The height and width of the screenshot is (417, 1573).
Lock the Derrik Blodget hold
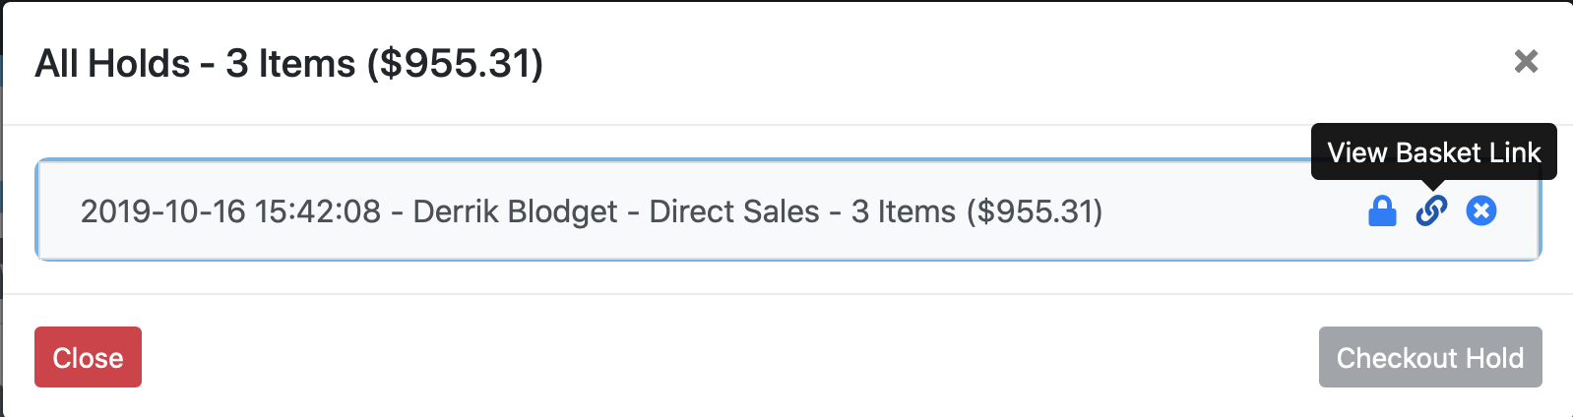tap(1382, 210)
